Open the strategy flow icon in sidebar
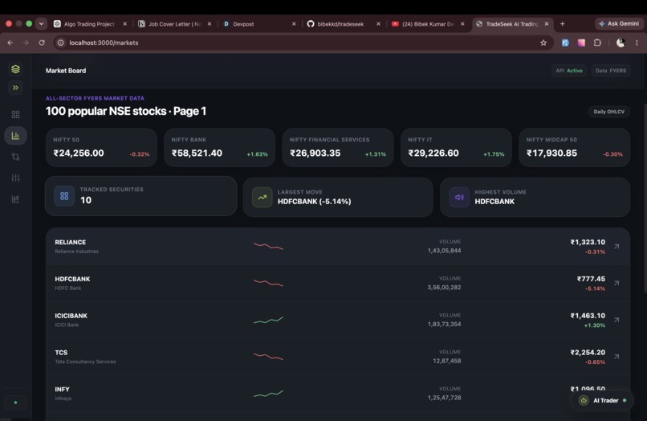Image resolution: width=647 pixels, height=421 pixels. click(15, 157)
